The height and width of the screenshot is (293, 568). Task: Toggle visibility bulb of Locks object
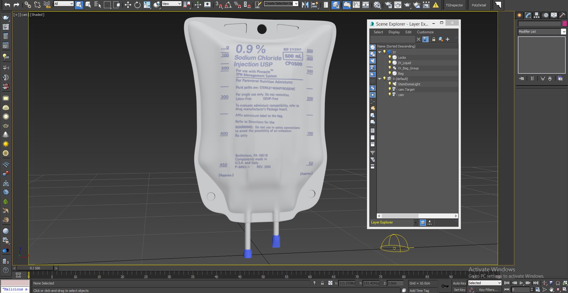click(390, 57)
